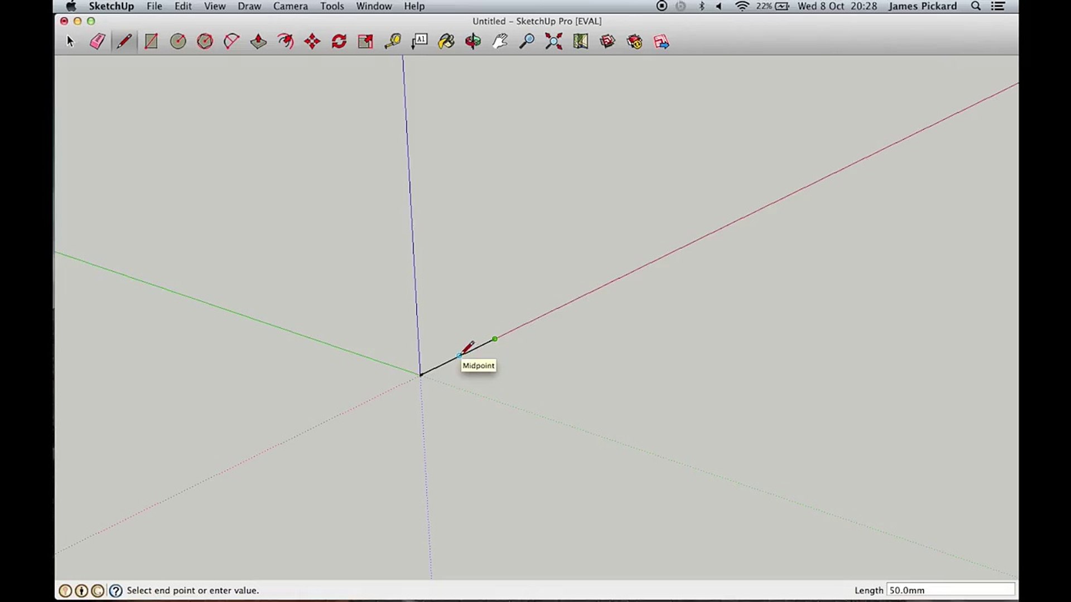Select the Rectangle tool
Image resolution: width=1071 pixels, height=602 pixels.
click(151, 42)
